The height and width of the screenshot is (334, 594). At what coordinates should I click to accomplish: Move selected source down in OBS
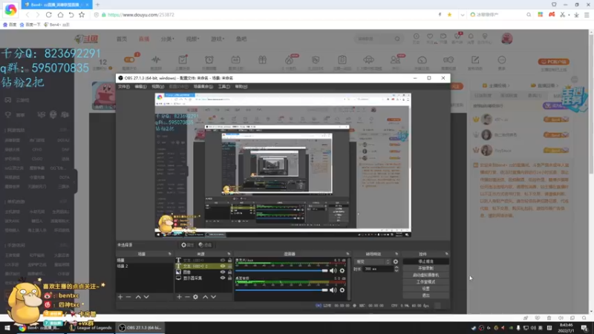pos(213,297)
